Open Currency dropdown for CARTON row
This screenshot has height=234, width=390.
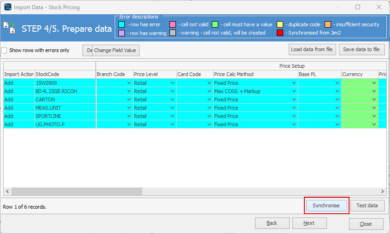(374, 99)
